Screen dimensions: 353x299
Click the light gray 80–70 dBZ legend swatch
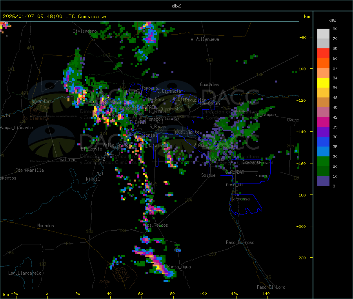(323, 34)
